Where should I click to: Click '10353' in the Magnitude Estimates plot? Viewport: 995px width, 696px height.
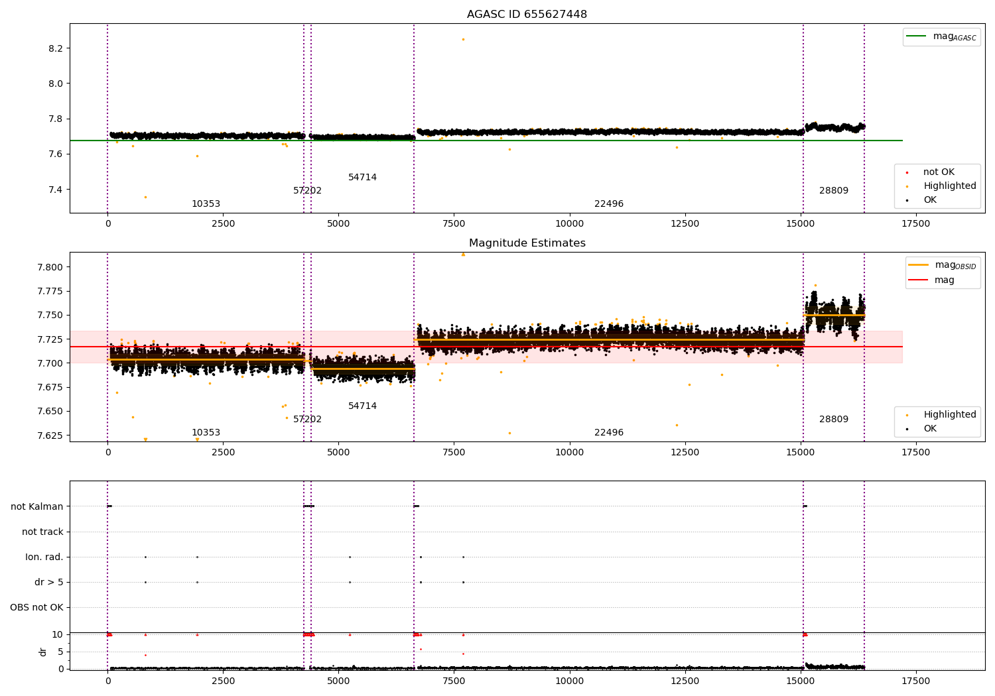click(206, 433)
